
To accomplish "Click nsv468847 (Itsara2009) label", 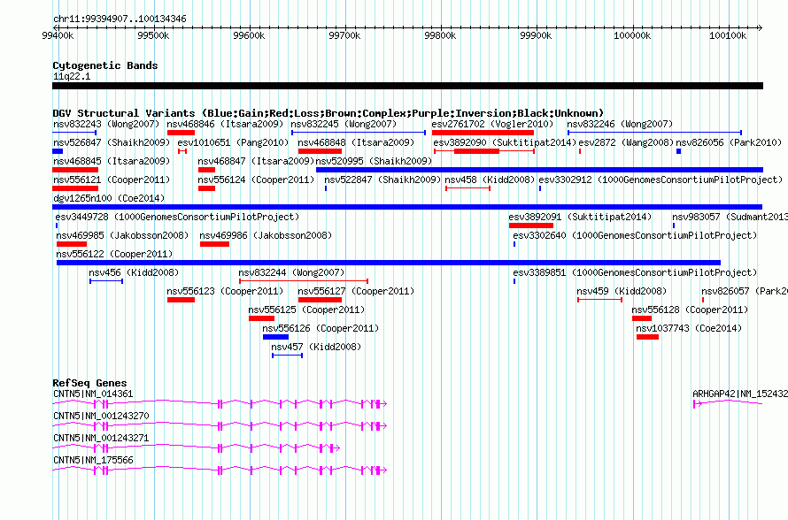I will click(256, 161).
